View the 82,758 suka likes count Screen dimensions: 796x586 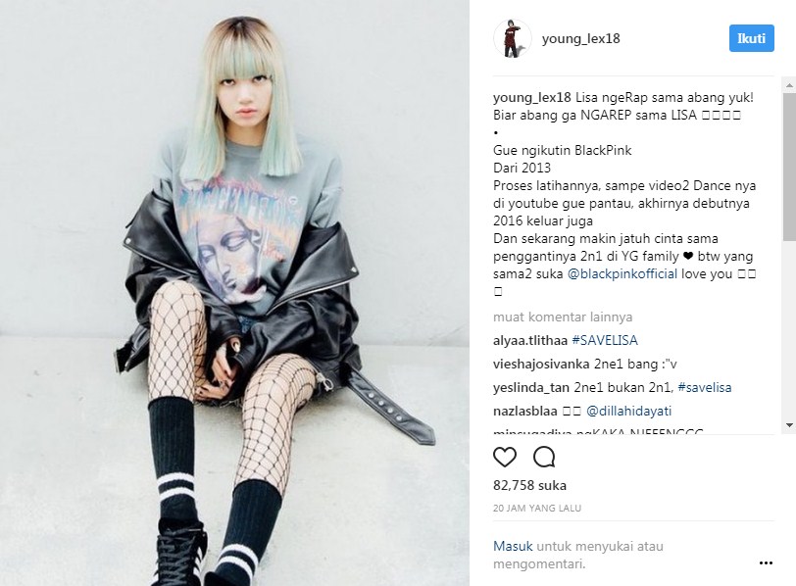pos(529,485)
